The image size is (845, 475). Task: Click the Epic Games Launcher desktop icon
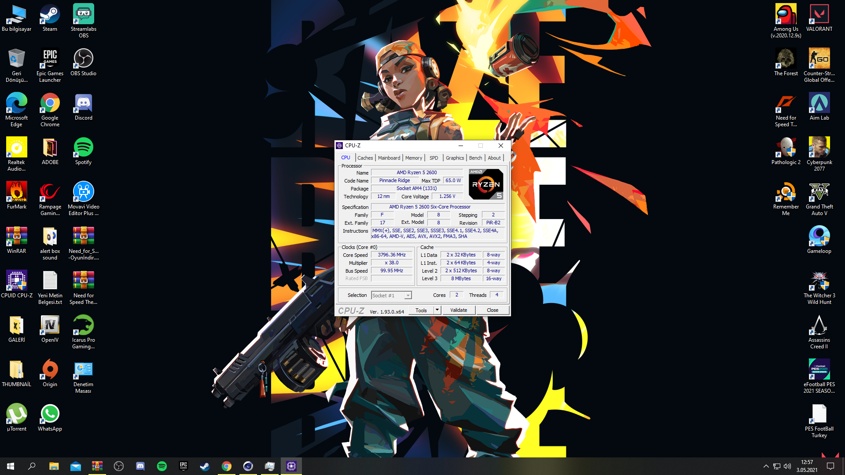50,63
